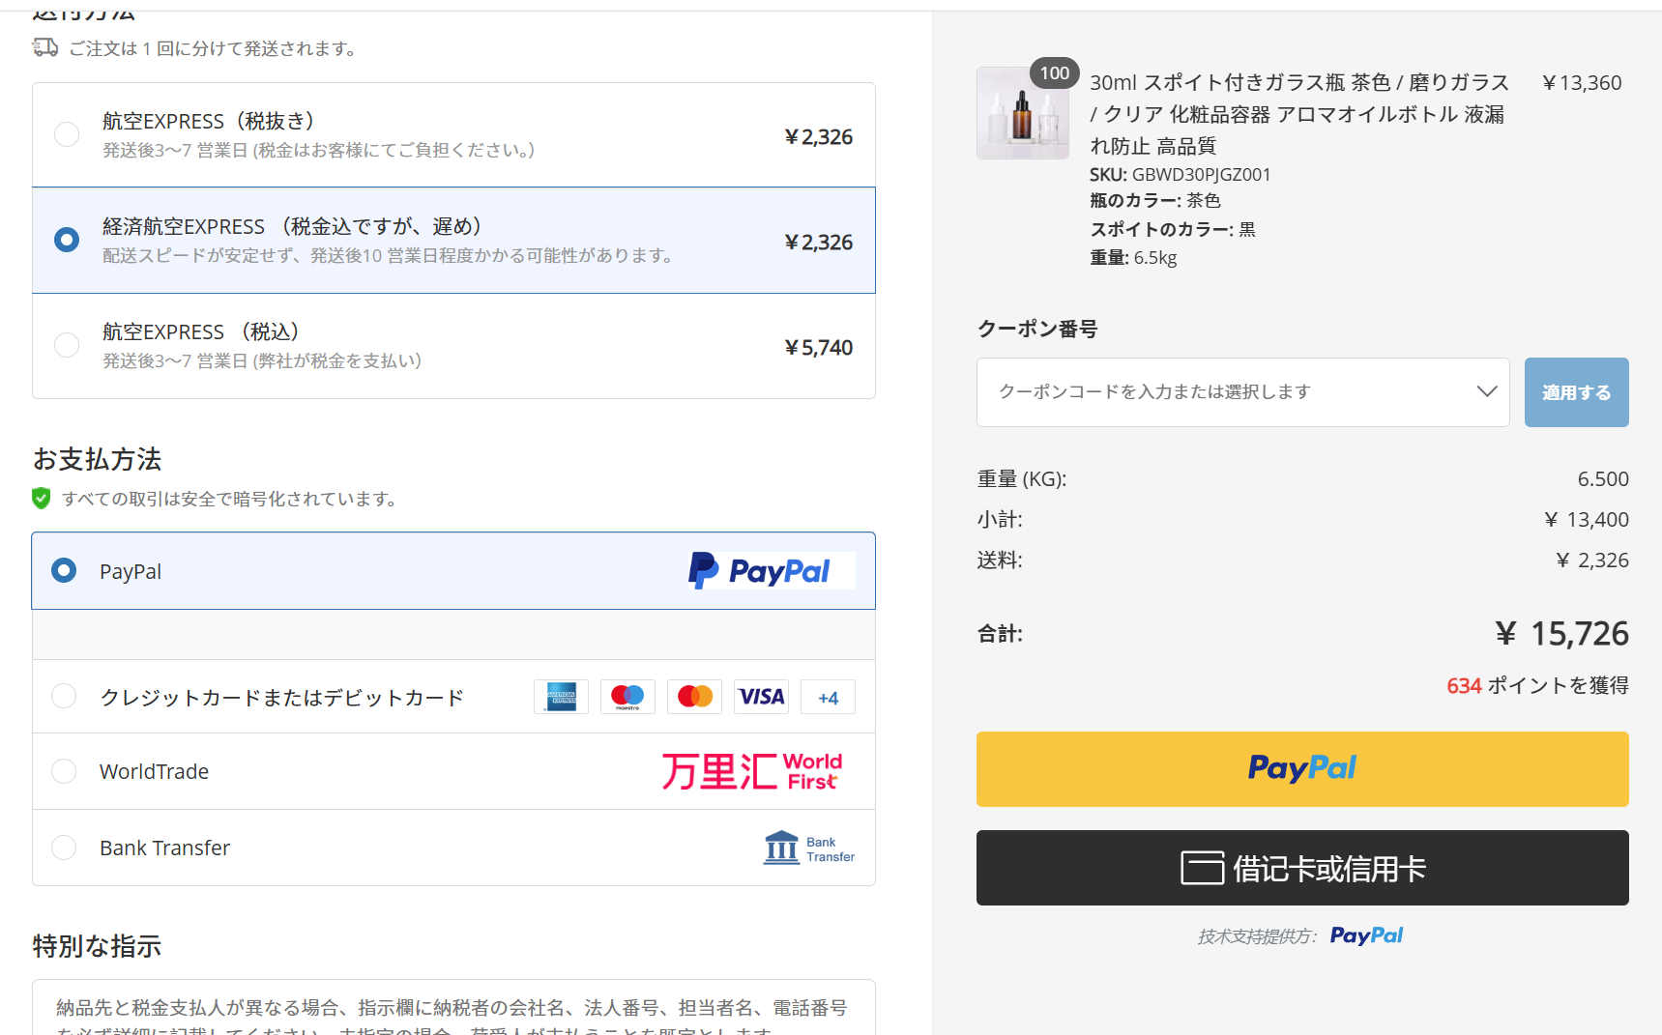Expand the coupon code dropdown arrow

tap(1486, 391)
